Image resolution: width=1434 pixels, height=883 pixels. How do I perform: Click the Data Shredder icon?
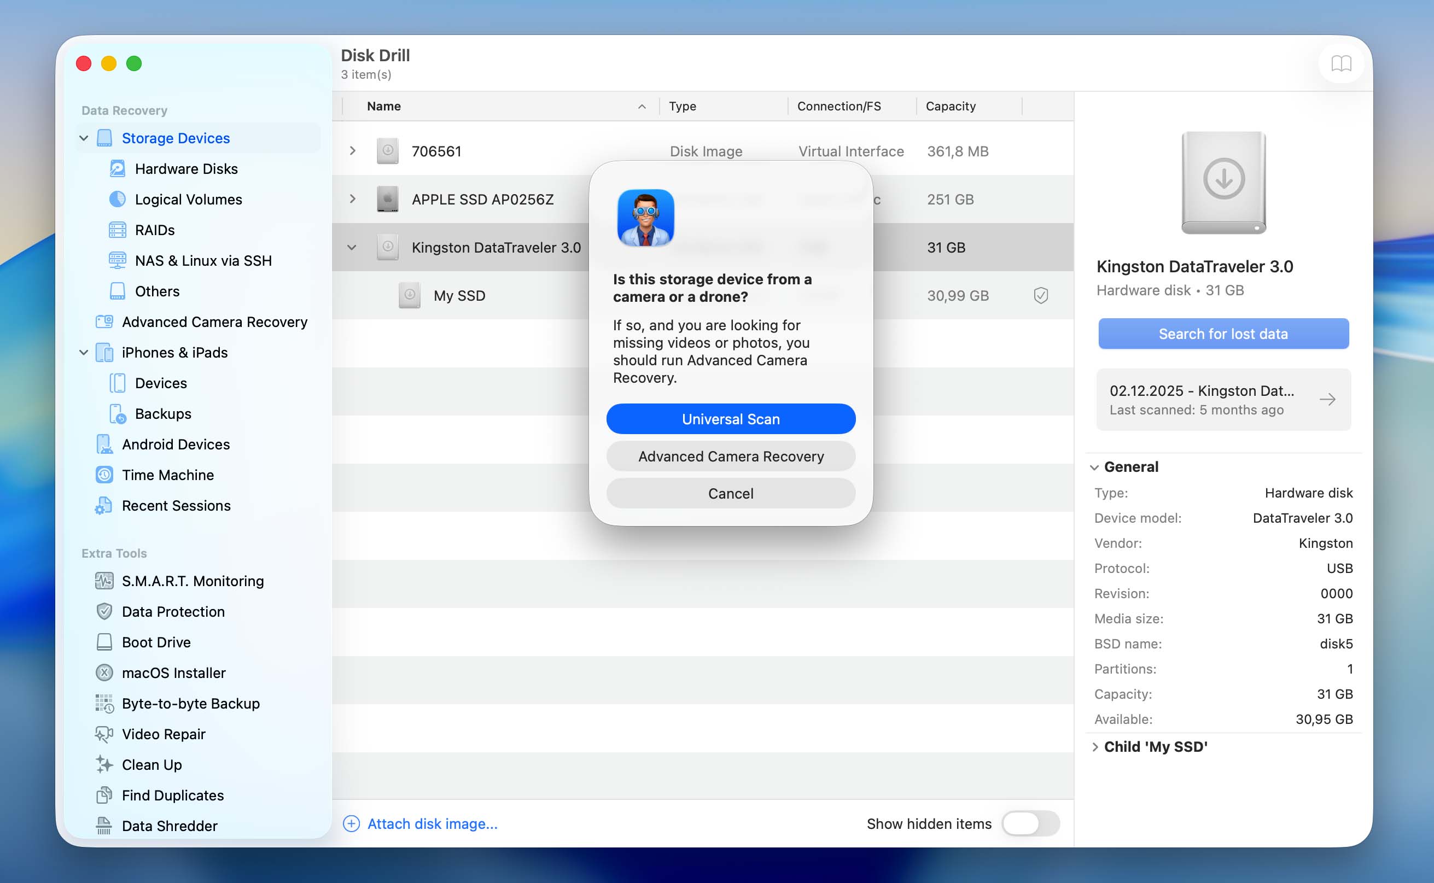tap(104, 826)
